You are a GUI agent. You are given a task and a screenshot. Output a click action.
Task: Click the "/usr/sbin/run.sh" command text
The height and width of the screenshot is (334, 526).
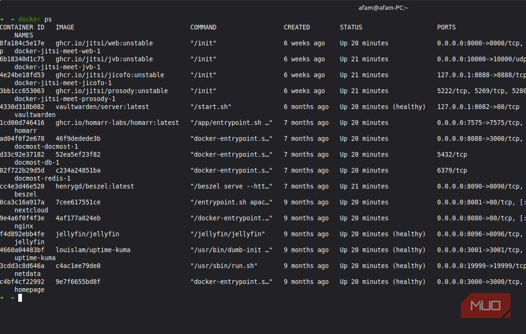[224, 266]
